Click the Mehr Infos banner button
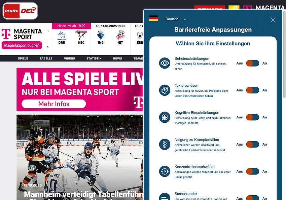 [x=54, y=104]
